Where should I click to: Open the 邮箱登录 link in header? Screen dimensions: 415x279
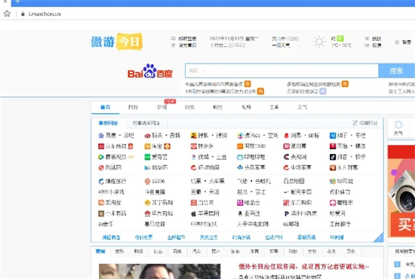187,38
